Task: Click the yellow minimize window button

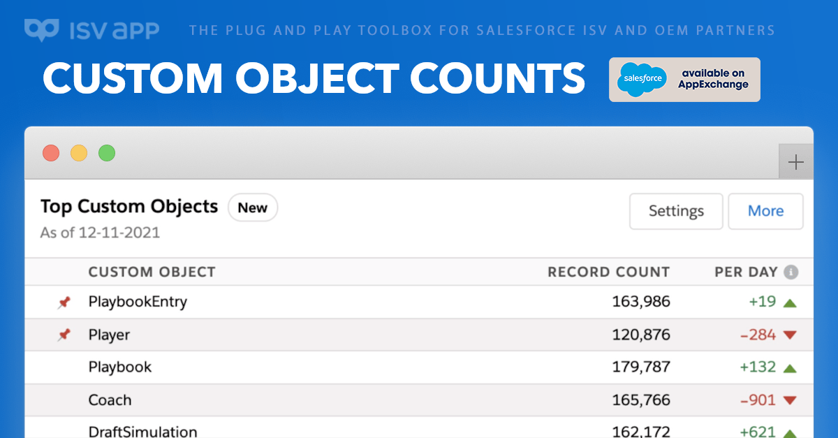Action: click(x=79, y=153)
